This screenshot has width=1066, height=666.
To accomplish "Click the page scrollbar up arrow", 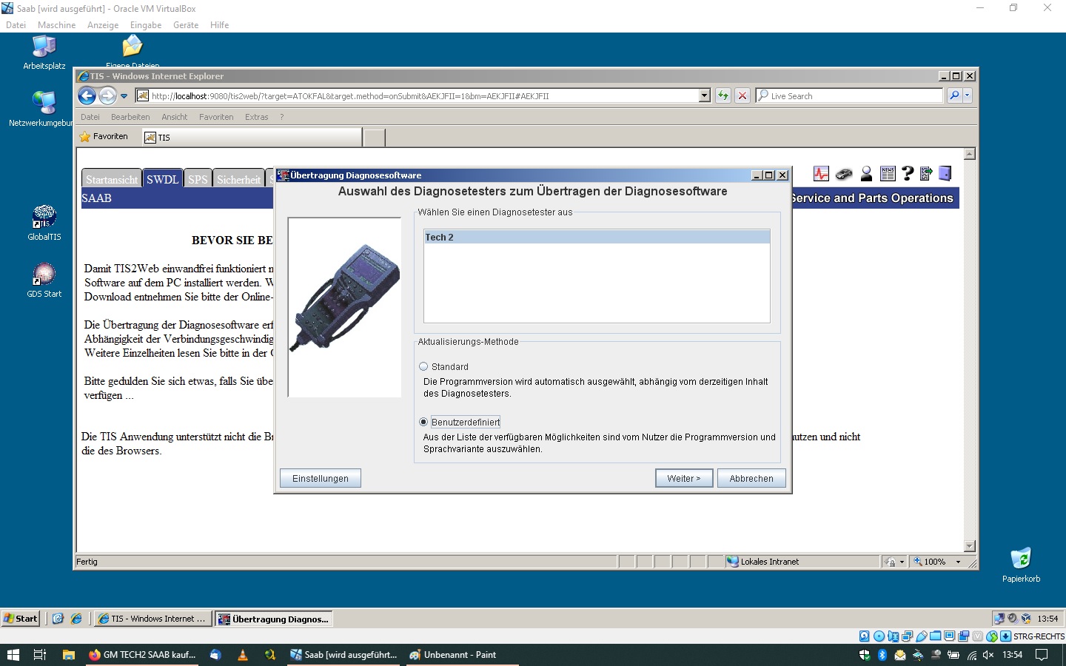I will (x=970, y=154).
